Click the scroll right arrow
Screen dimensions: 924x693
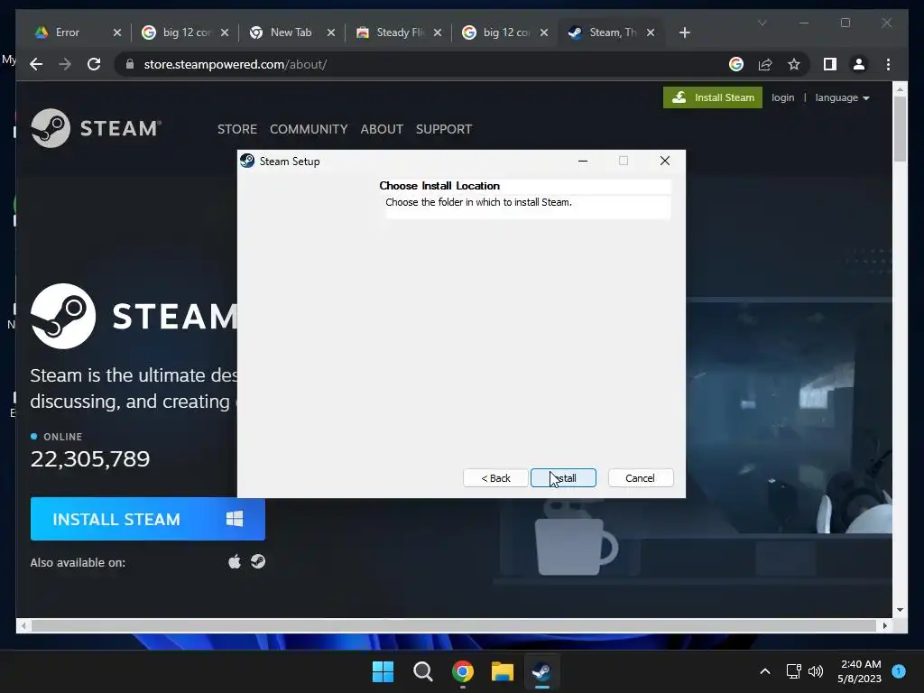click(884, 626)
